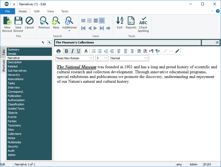Open the File menu
221x167 pixels.
(8, 11)
